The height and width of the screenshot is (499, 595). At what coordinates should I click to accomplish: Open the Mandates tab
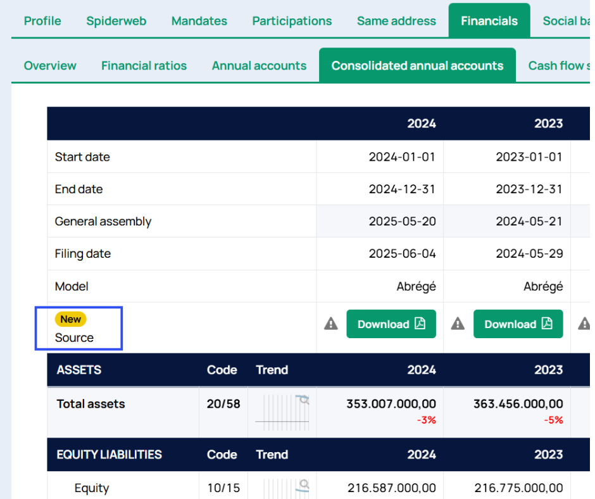199,21
